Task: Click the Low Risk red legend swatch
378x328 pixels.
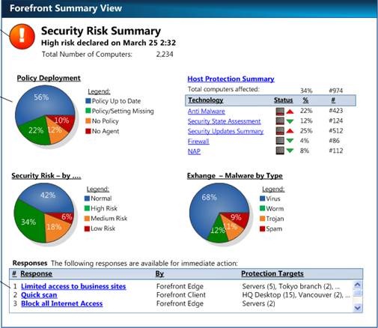Action: point(87,228)
